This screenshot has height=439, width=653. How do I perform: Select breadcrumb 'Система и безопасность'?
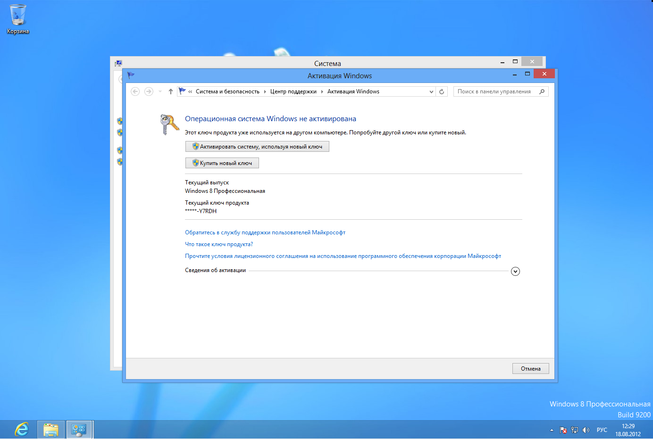tap(227, 91)
